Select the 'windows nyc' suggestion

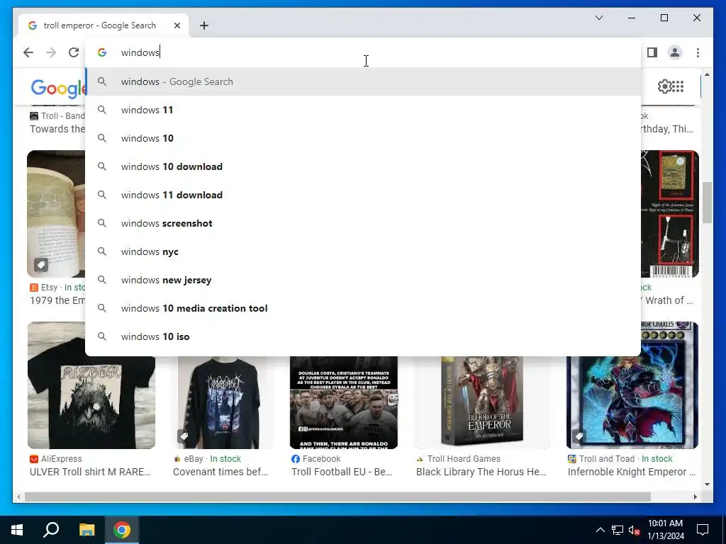tap(363, 251)
